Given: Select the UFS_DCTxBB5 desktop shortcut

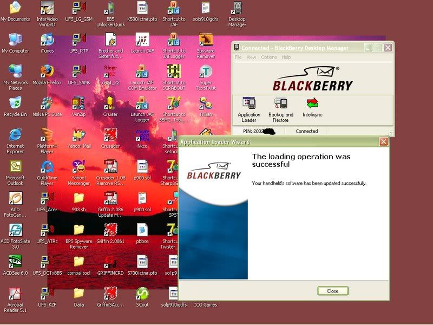Looking at the screenshot, I should coord(47,266).
